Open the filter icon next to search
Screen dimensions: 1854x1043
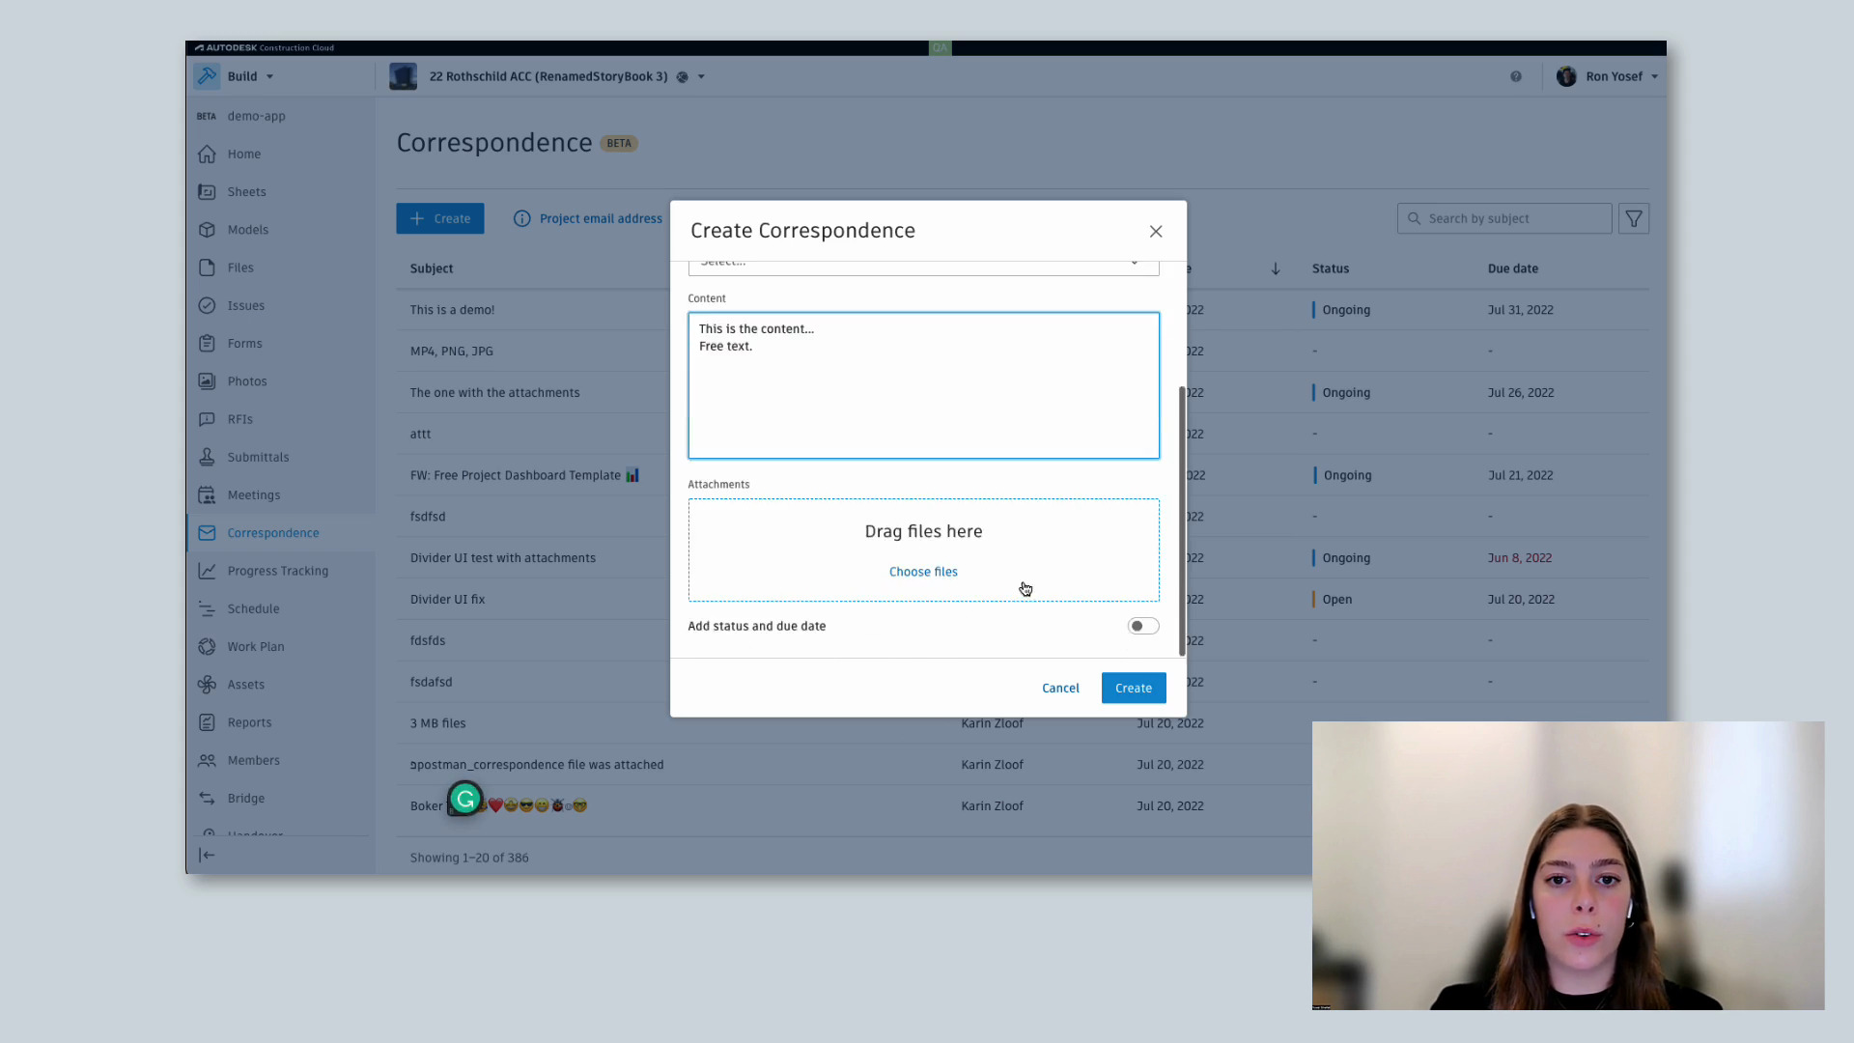pos(1634,218)
